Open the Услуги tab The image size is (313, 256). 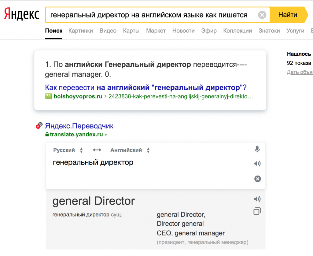coord(295,31)
